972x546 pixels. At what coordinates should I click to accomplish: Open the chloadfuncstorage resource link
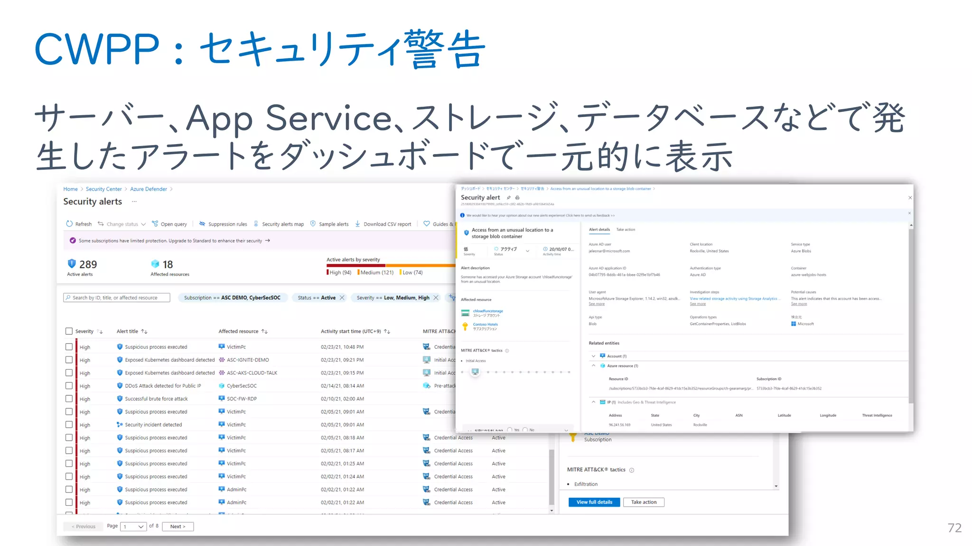[x=487, y=311]
